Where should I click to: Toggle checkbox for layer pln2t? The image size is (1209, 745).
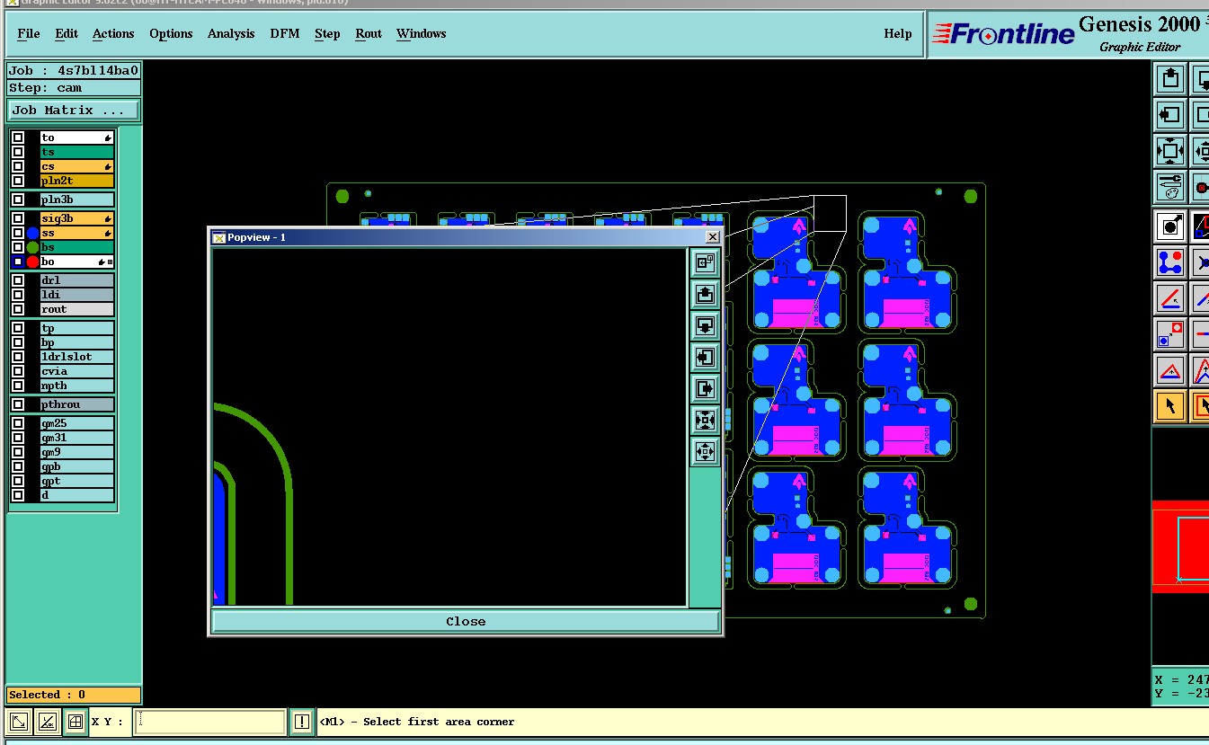pyautogui.click(x=18, y=181)
